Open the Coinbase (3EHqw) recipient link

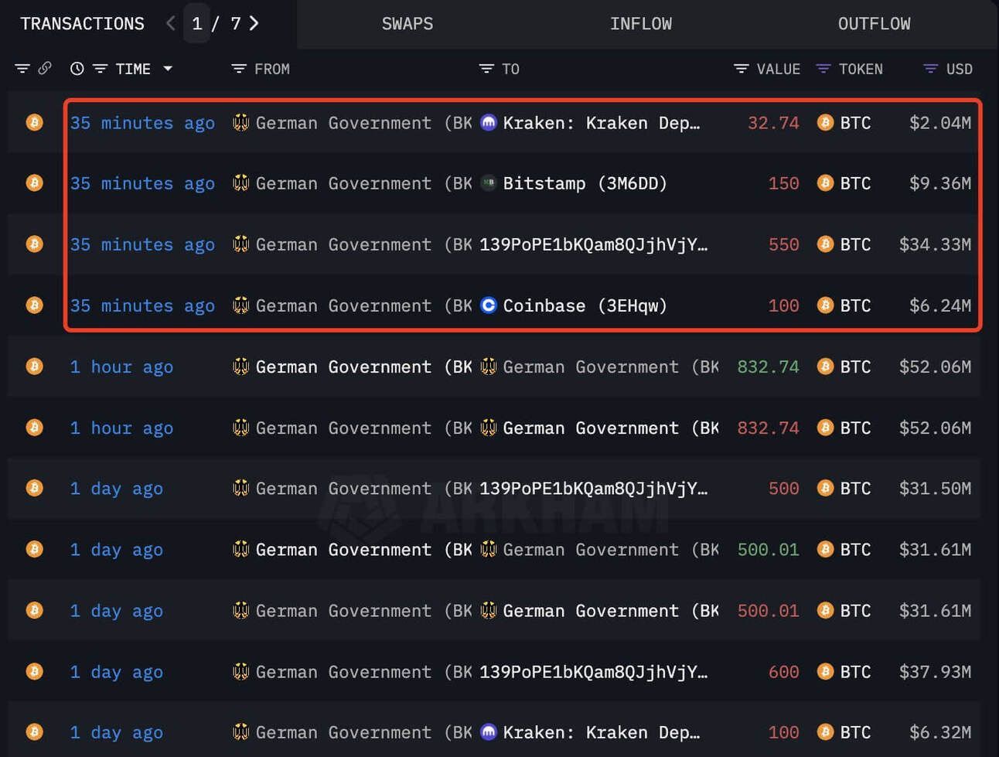click(x=585, y=305)
